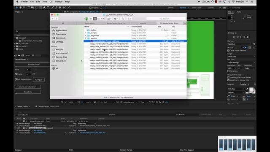Select the Clone Stamp tool

coord(56,8)
